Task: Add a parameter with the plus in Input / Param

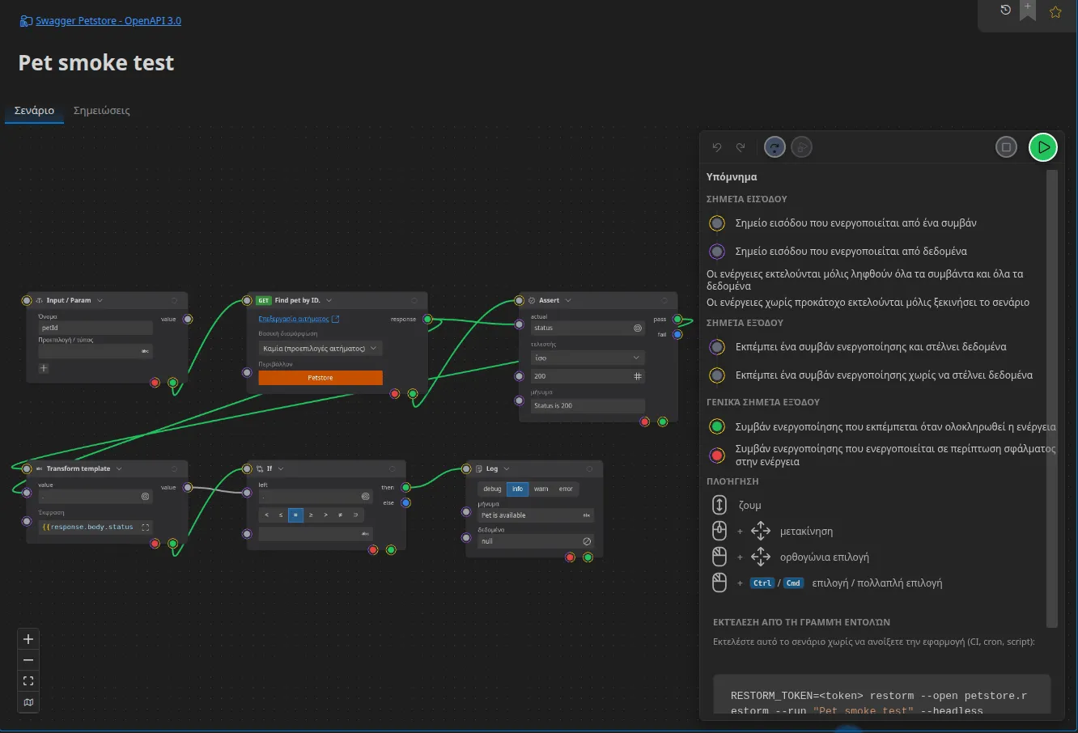Action: coord(44,368)
